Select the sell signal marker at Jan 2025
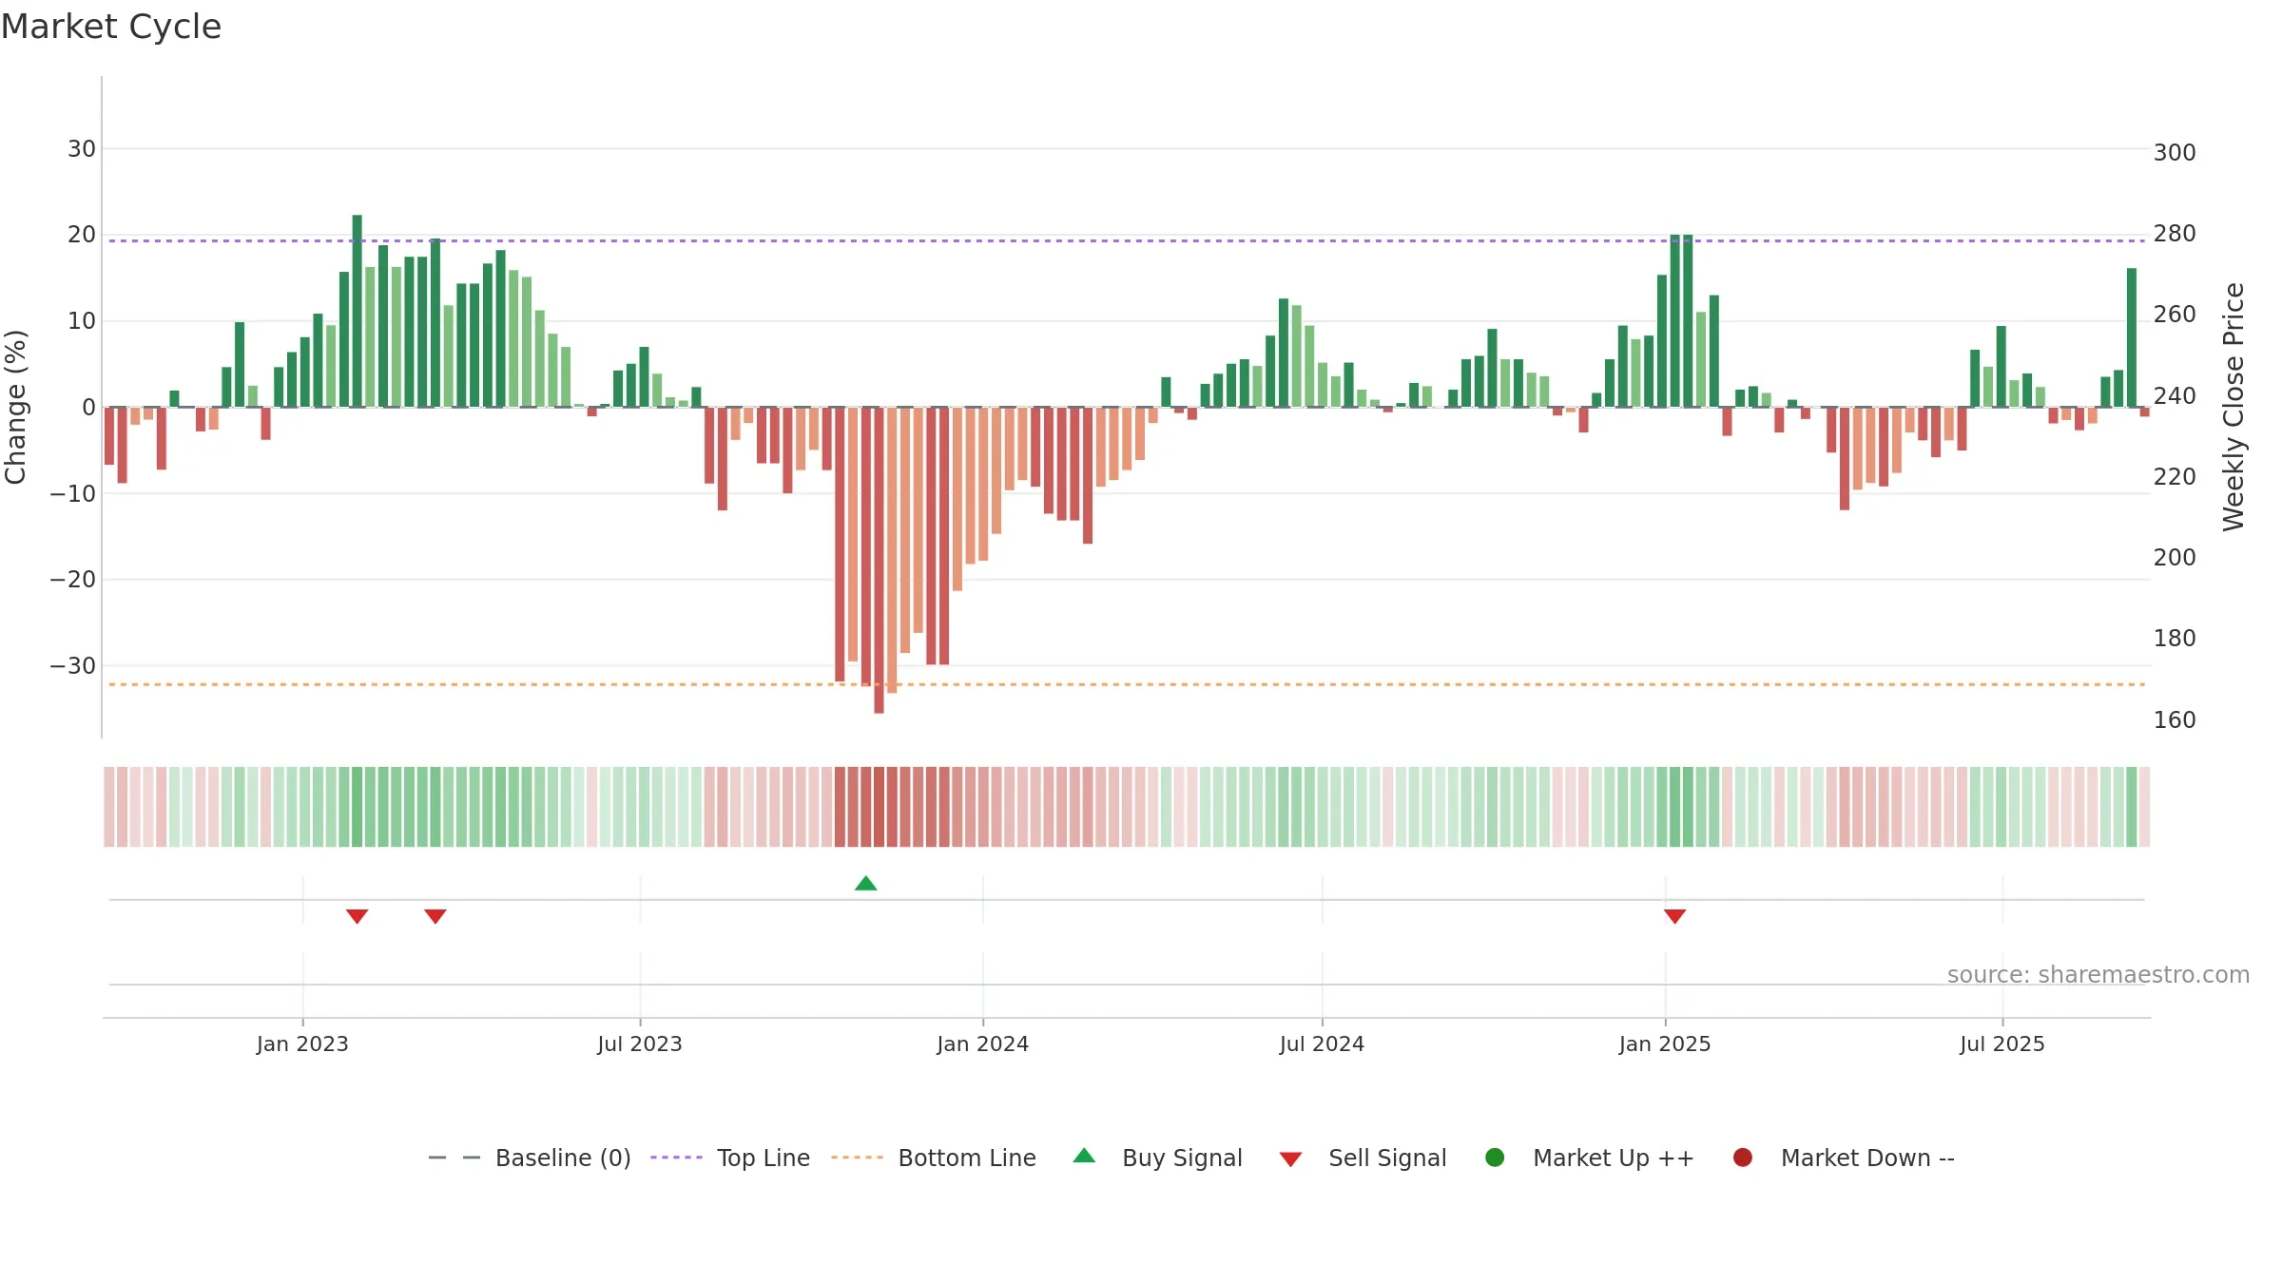 point(1674,916)
